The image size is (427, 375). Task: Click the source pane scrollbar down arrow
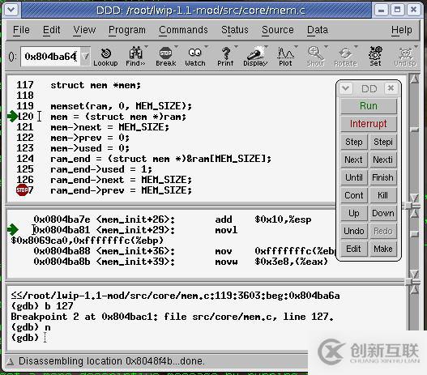click(x=415, y=198)
